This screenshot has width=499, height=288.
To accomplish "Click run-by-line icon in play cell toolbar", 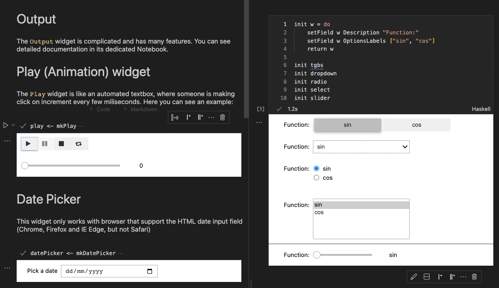I will [175, 117].
